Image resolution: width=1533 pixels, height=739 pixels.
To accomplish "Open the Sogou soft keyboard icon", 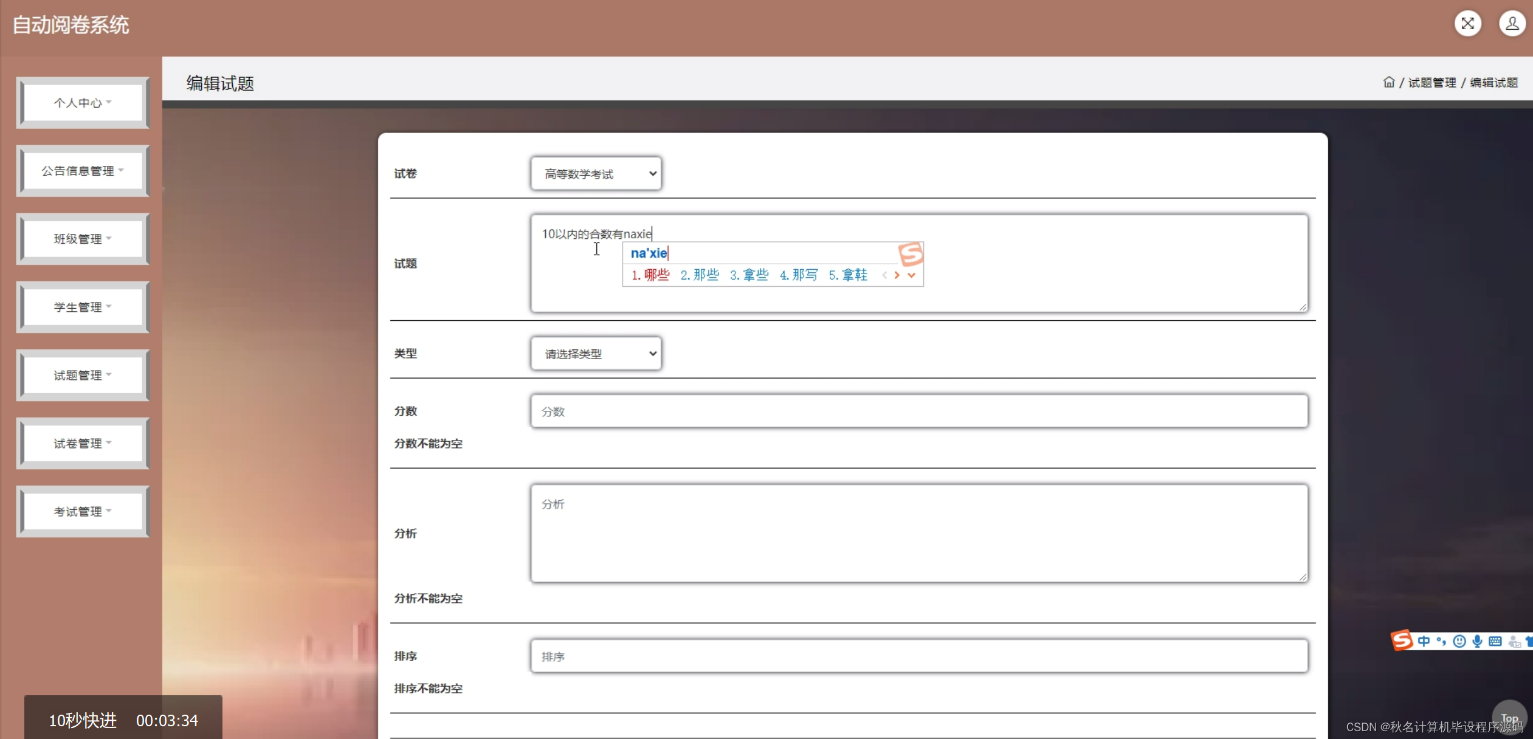I will click(x=1495, y=641).
